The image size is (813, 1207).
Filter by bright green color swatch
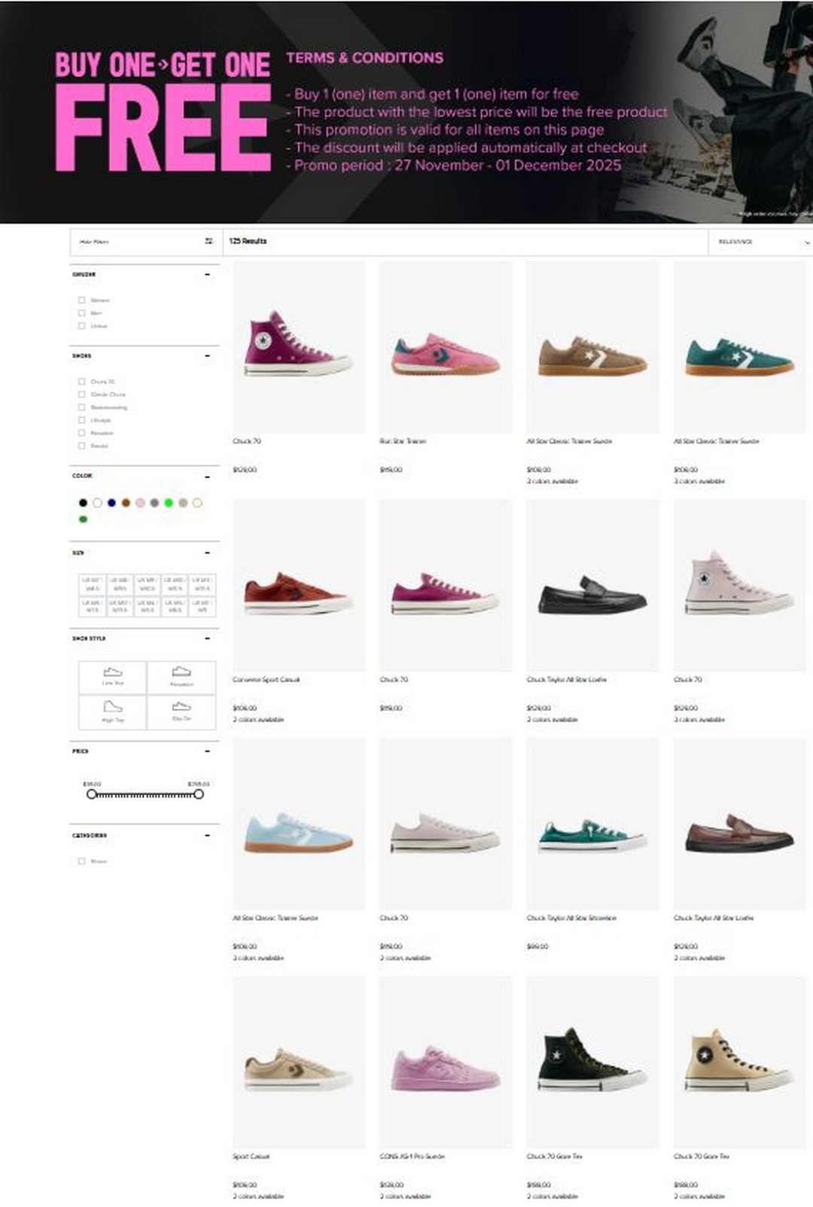pyautogui.click(x=169, y=502)
